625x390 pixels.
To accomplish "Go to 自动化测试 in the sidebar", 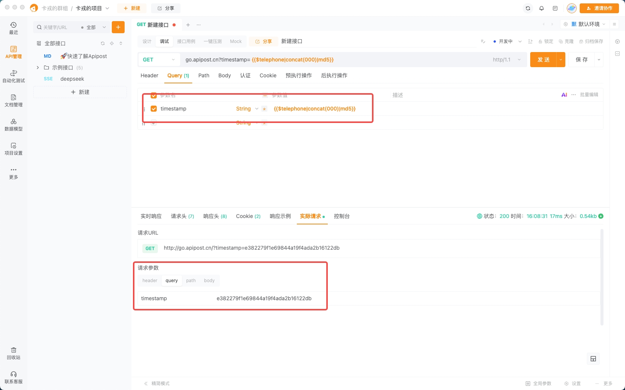I will (14, 77).
